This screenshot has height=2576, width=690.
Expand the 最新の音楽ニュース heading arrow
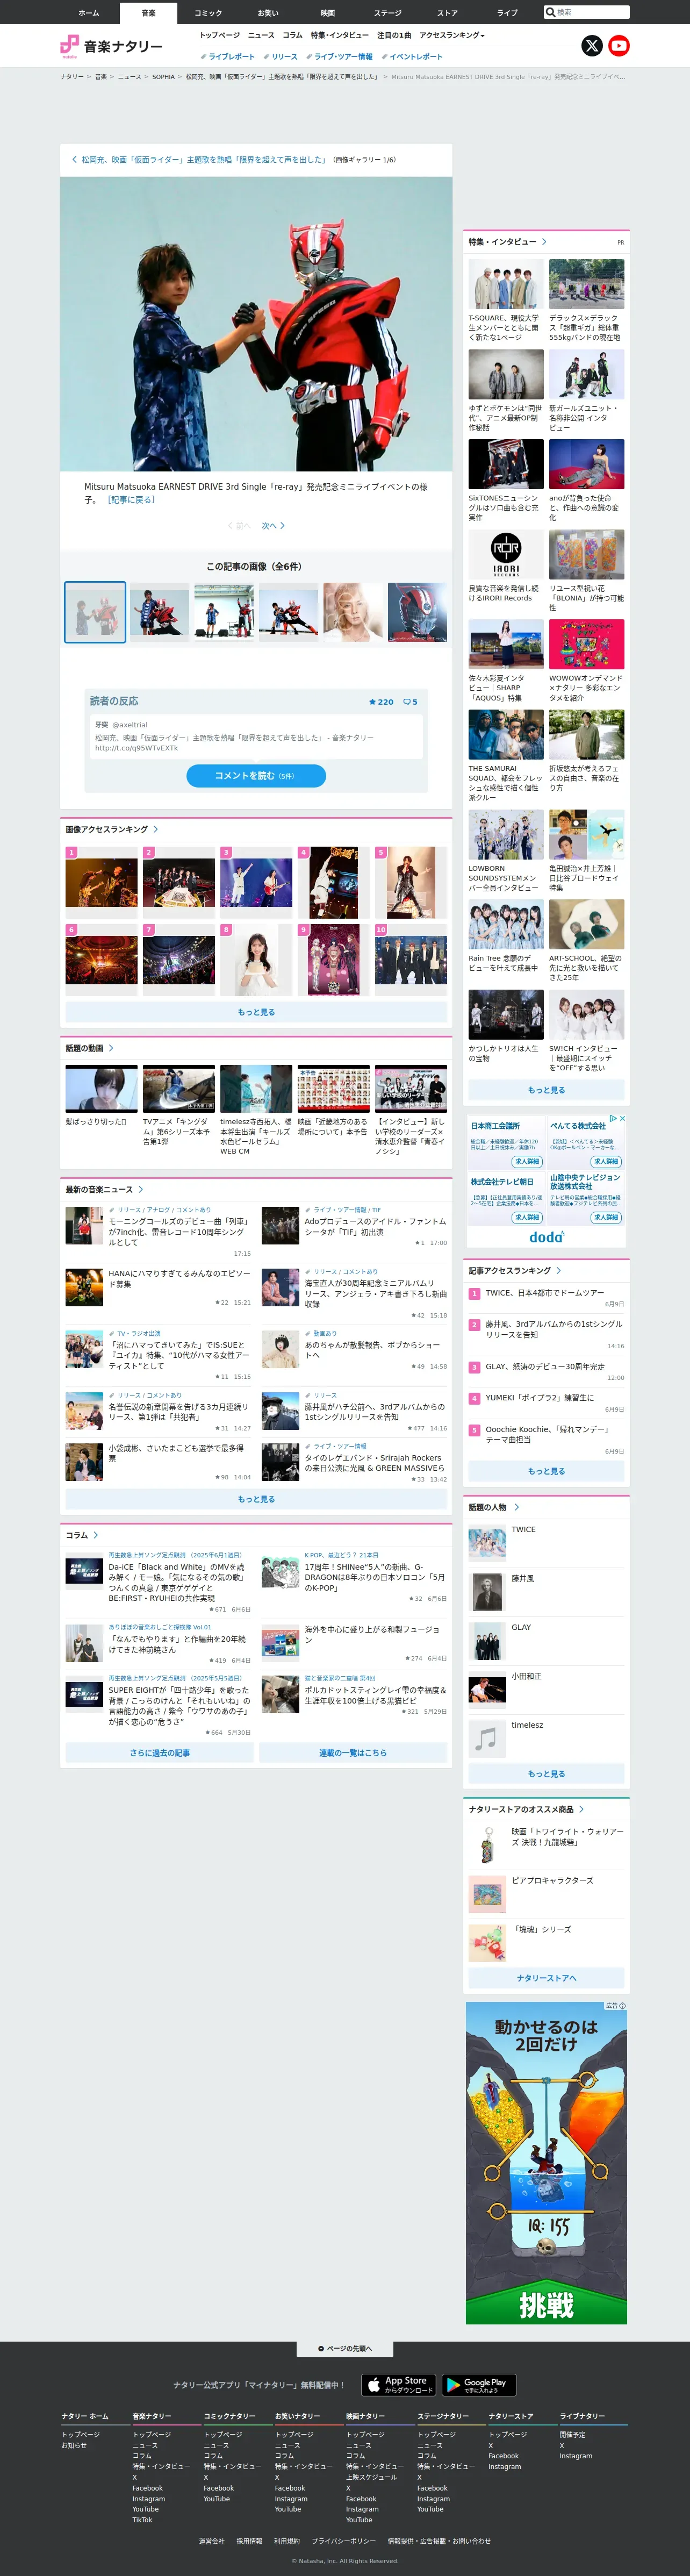click(x=141, y=1190)
